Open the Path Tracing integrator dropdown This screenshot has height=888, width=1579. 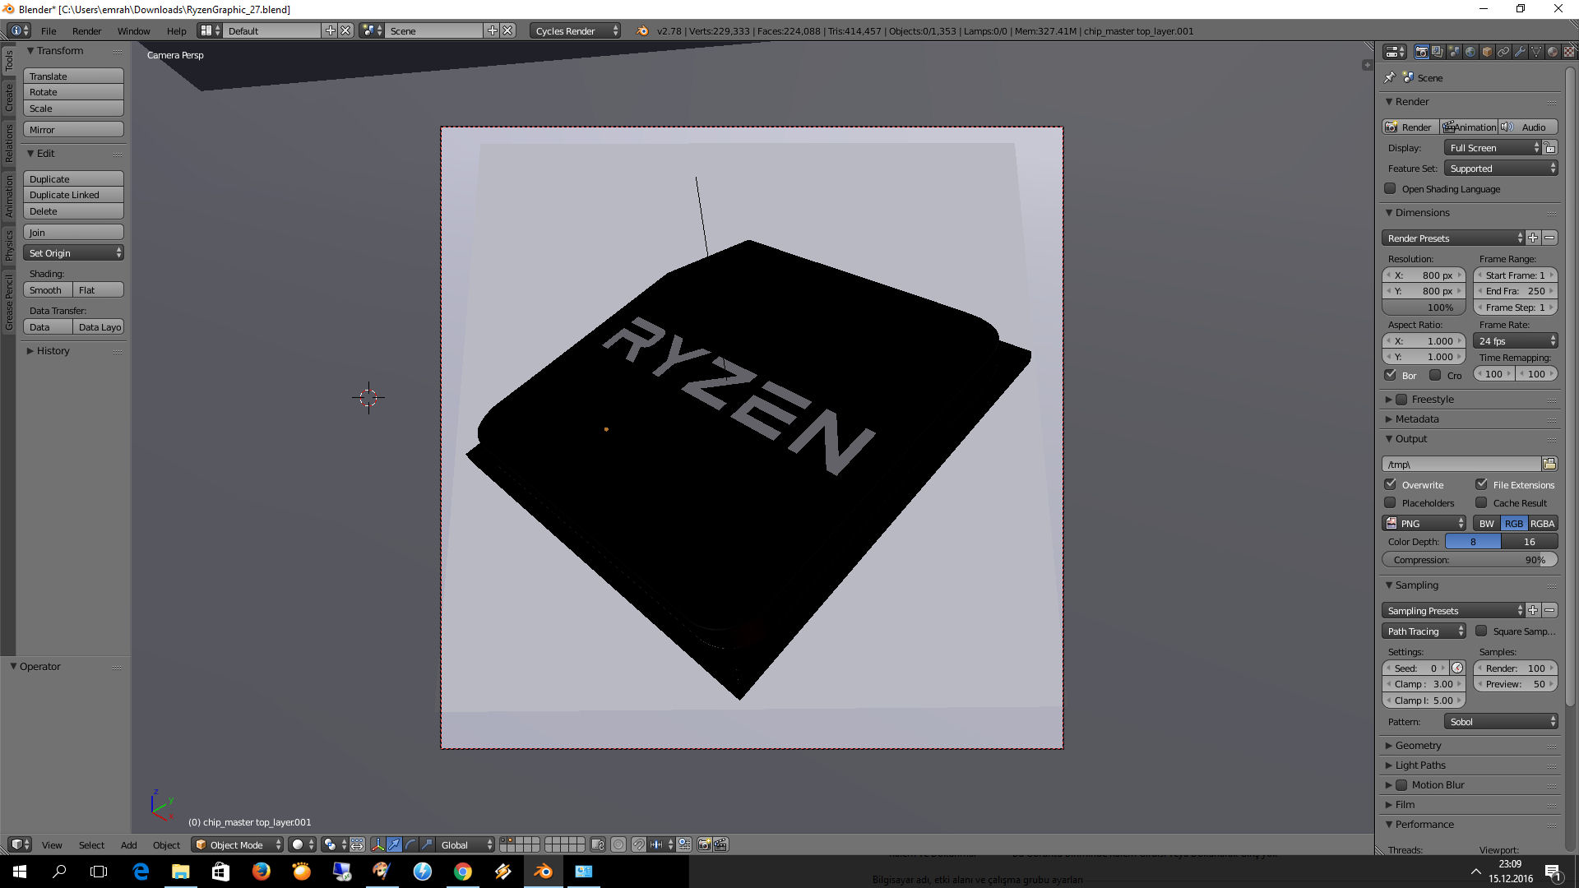click(x=1424, y=631)
